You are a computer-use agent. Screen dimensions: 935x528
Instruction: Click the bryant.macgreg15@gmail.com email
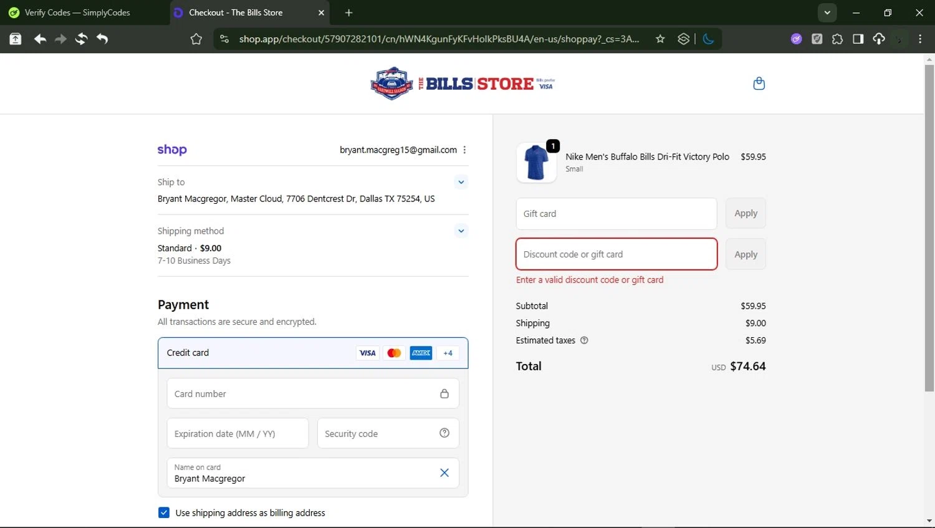(x=398, y=150)
